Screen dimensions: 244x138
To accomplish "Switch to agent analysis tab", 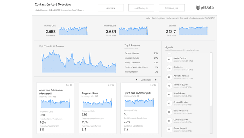I will pos(141,8).
